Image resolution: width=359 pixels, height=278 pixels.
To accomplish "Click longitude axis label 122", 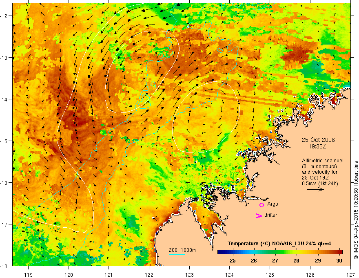I will point(149,275).
